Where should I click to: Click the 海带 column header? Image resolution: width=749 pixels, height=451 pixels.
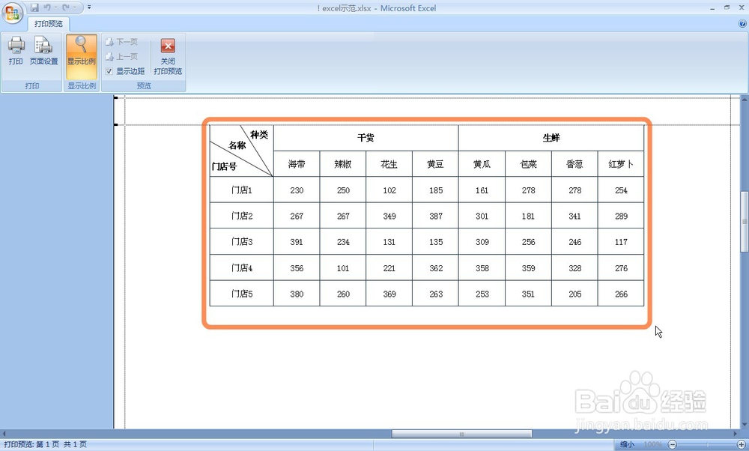(x=297, y=164)
